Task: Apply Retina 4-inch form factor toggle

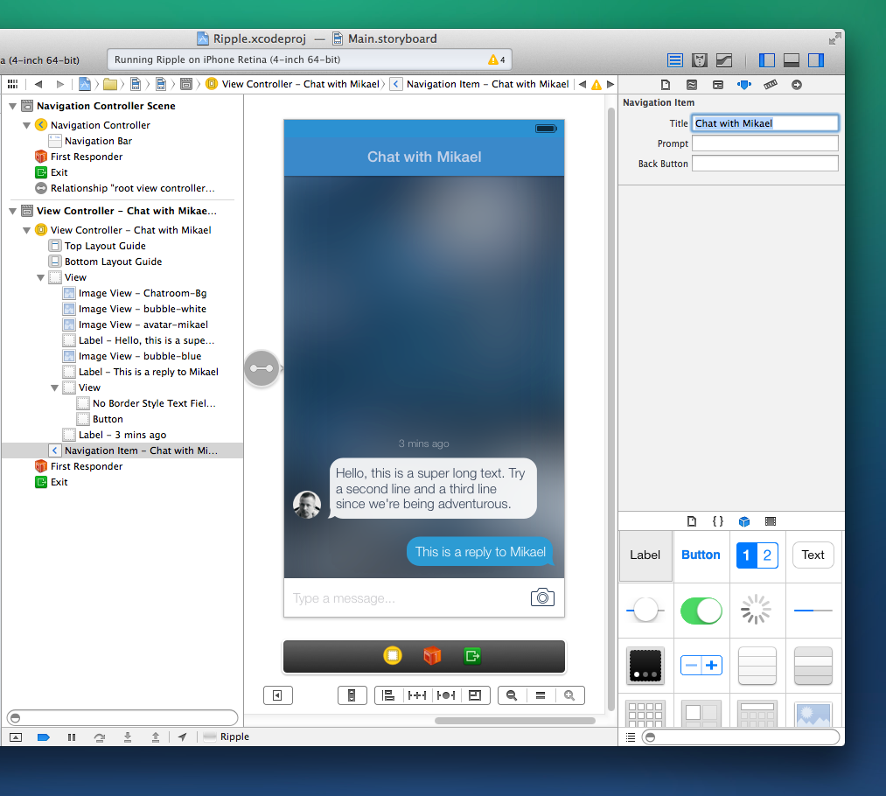Action: coord(352,695)
